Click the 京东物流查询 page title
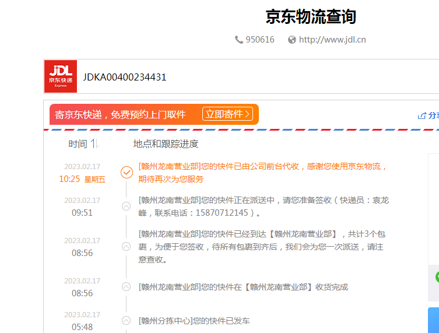 click(311, 17)
